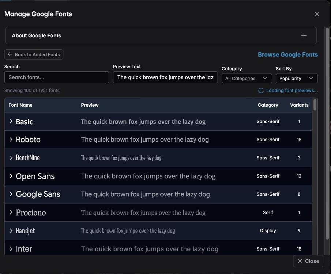Click the font table vertical scrollbar thumb
Viewport: 331px width, 274px height.
pos(315,104)
